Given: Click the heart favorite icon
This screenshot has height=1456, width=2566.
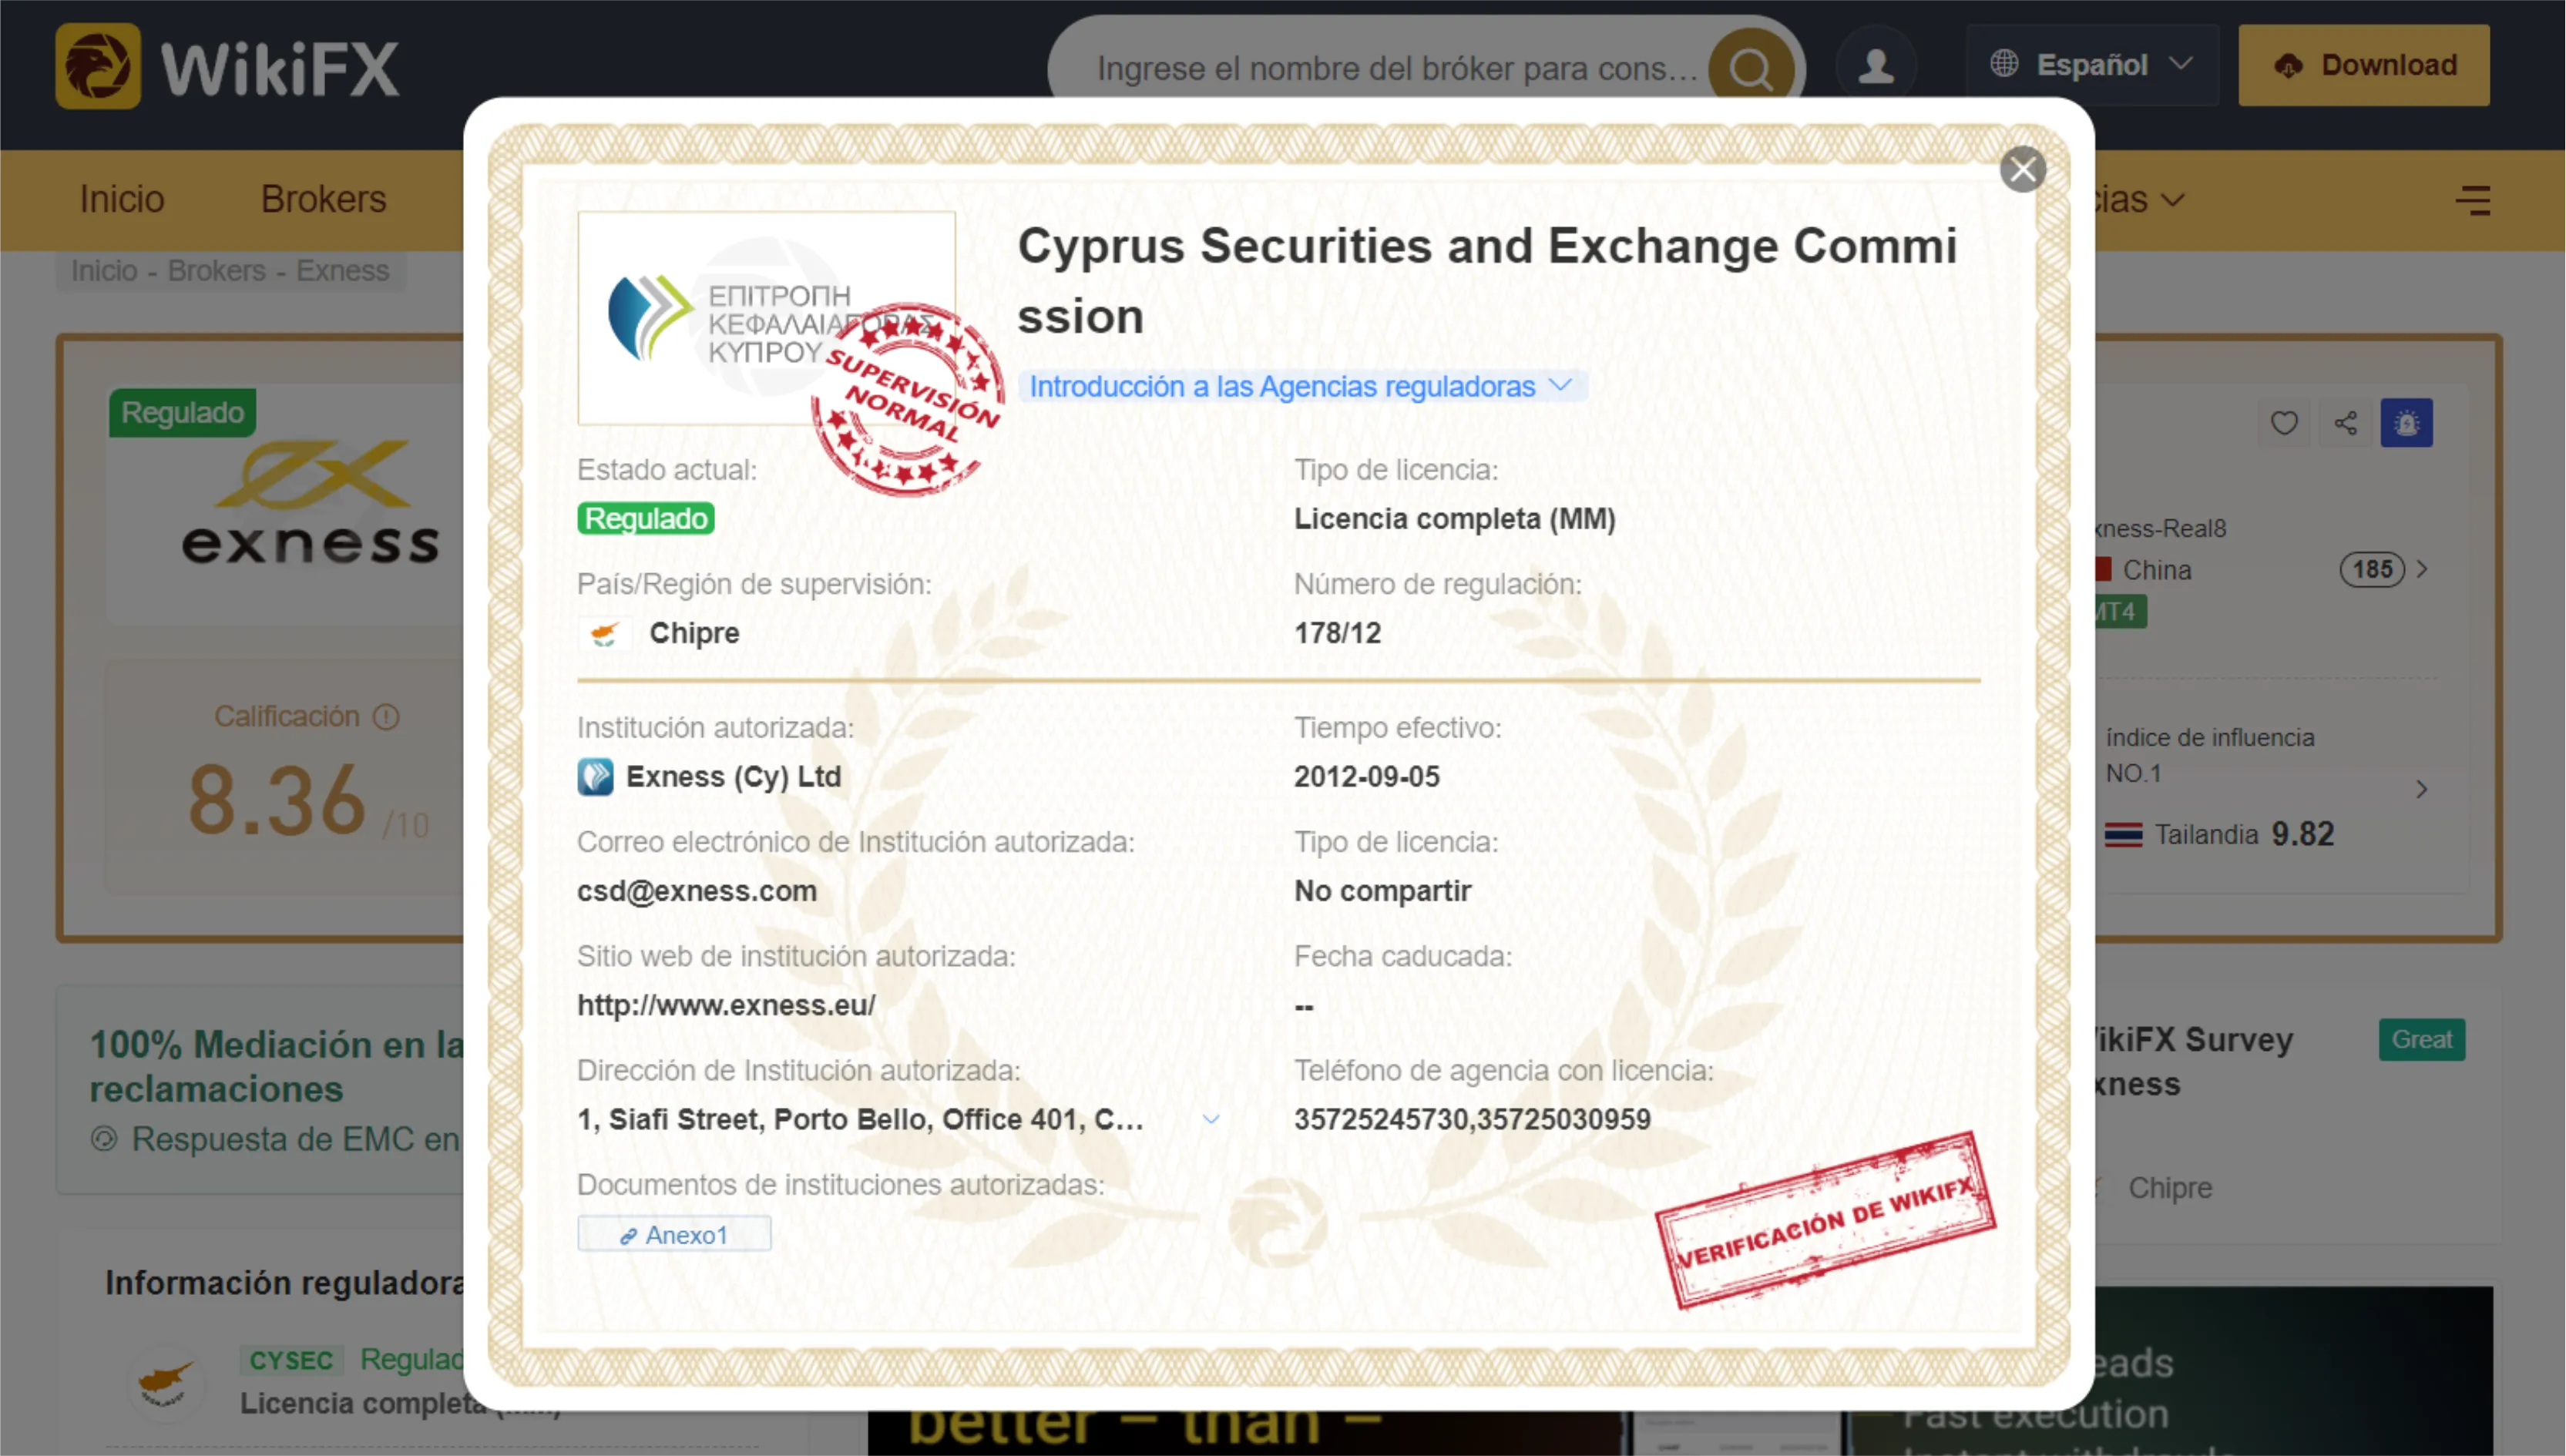Looking at the screenshot, I should (2283, 423).
